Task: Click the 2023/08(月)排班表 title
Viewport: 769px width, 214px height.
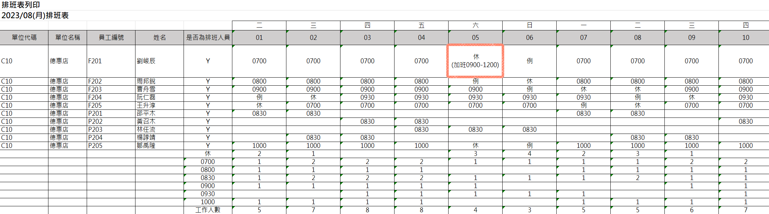Action: [x=35, y=15]
